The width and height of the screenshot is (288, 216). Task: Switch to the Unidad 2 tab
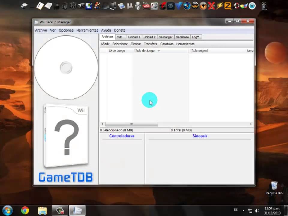[149, 37]
